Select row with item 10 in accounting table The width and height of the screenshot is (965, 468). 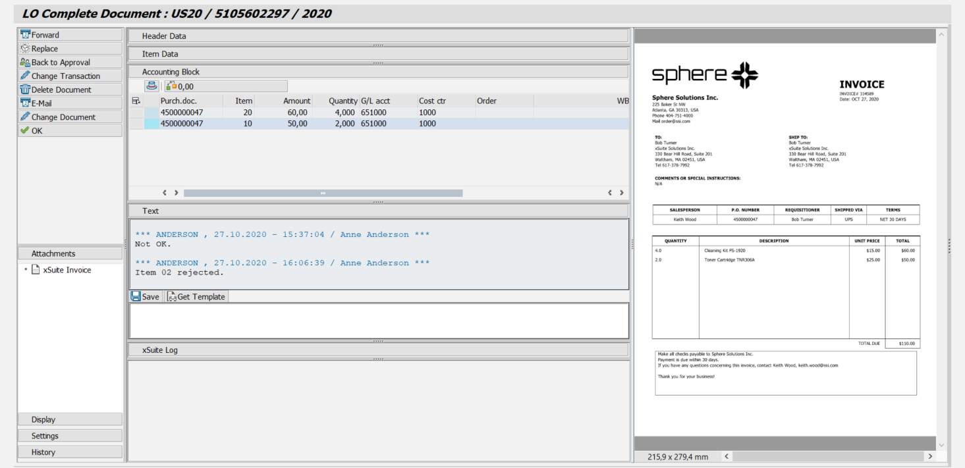(263, 123)
